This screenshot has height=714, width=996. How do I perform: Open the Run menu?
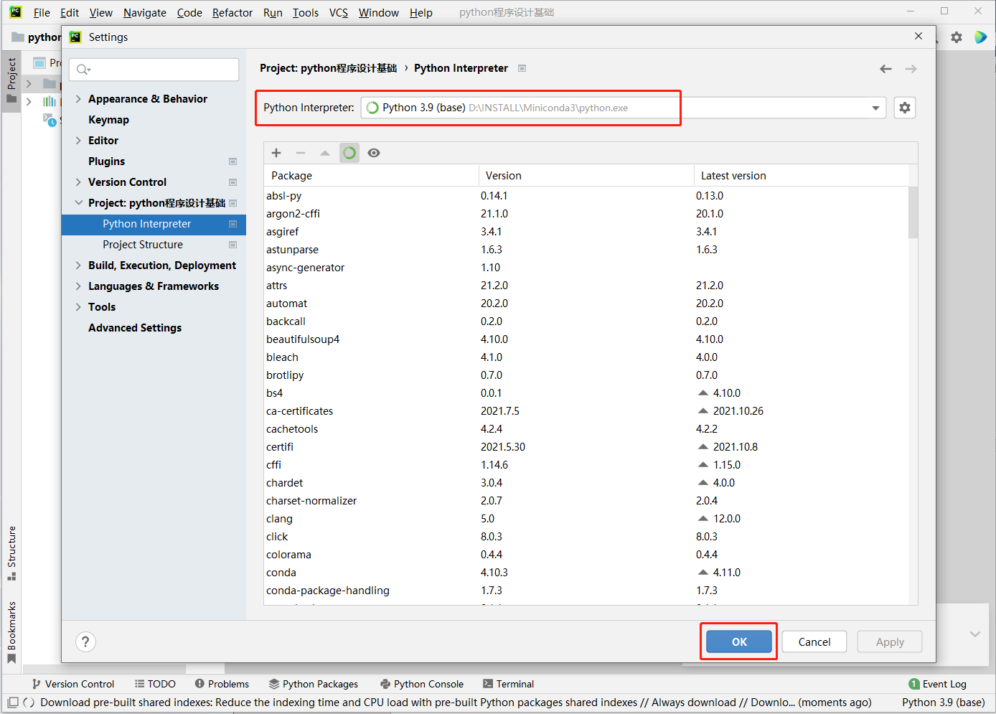point(273,12)
